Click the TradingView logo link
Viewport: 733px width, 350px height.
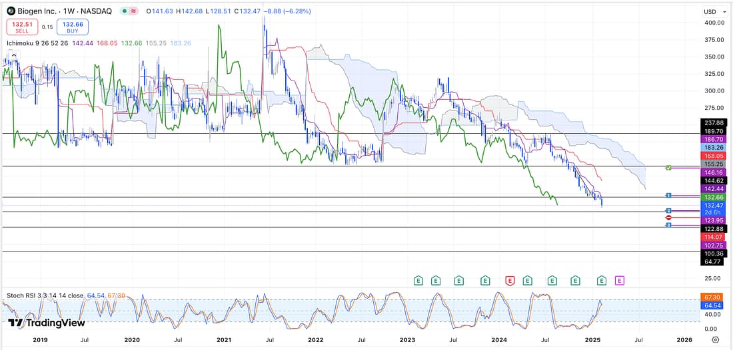47,323
